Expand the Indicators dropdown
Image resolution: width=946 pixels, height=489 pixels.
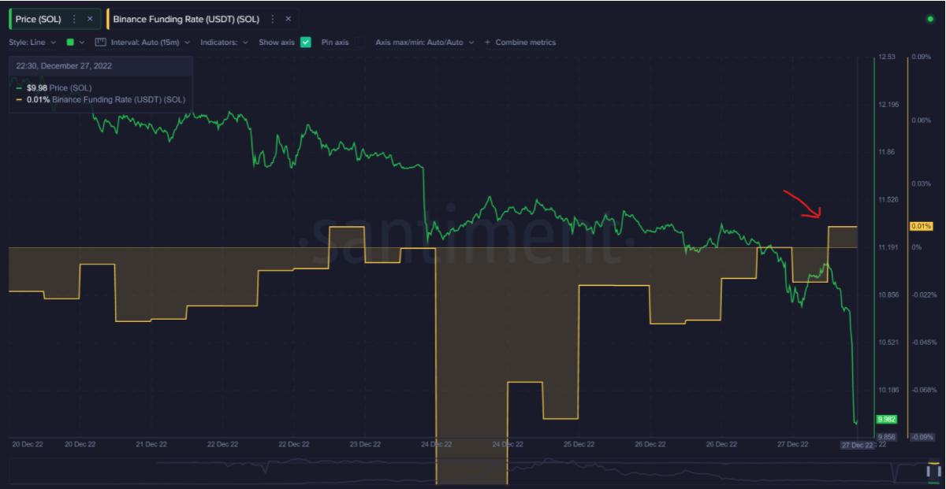tap(224, 42)
